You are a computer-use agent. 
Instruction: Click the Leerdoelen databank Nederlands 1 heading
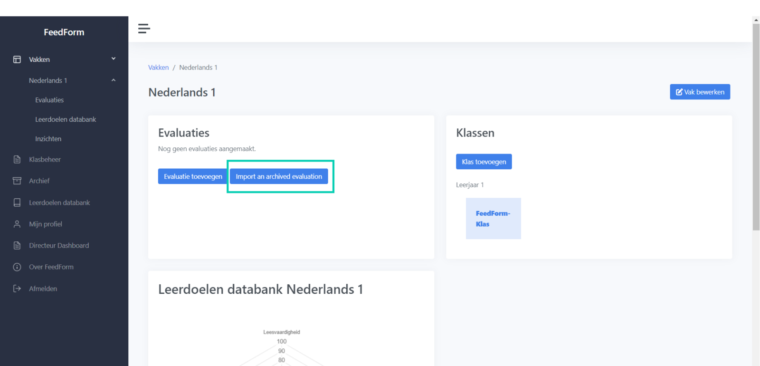261,289
